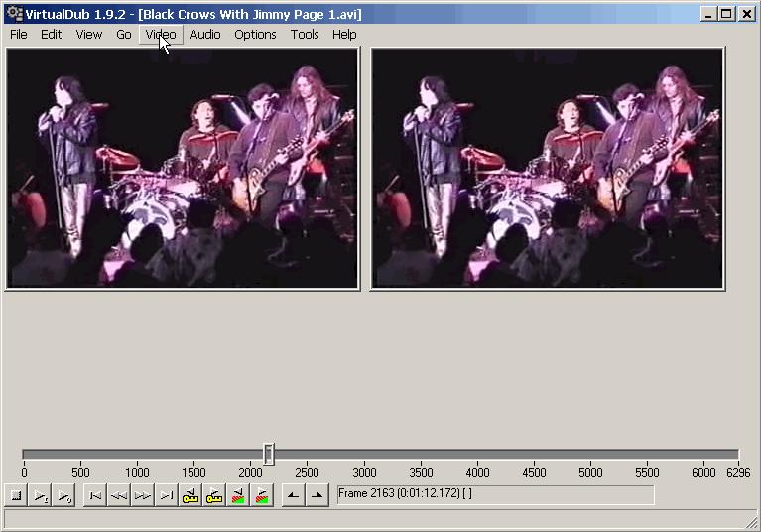Viewport: 761px width, 532px height.
Task: Open the Edit menu
Action: coord(51,35)
